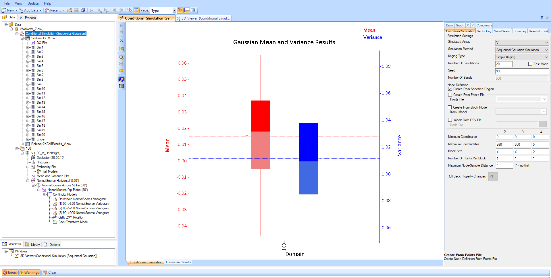The width and height of the screenshot is (551, 278).
Task: Uncheck Create From Specified Region
Action: tap(450, 89)
